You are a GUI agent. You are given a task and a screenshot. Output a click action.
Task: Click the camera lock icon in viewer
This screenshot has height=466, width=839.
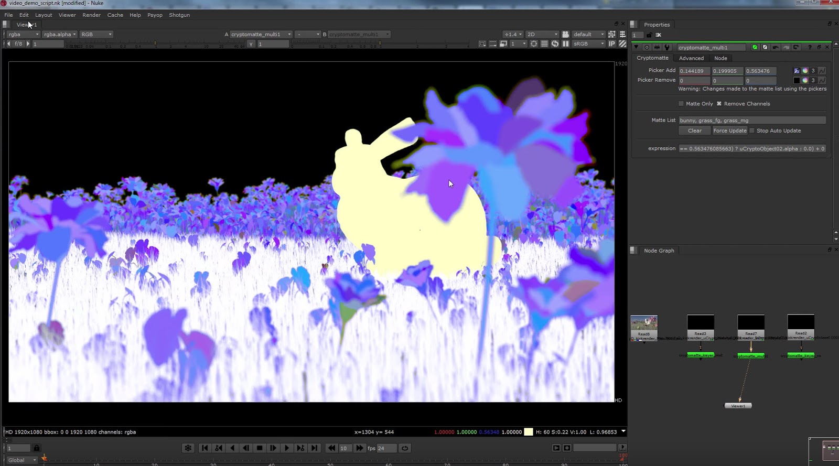566,34
